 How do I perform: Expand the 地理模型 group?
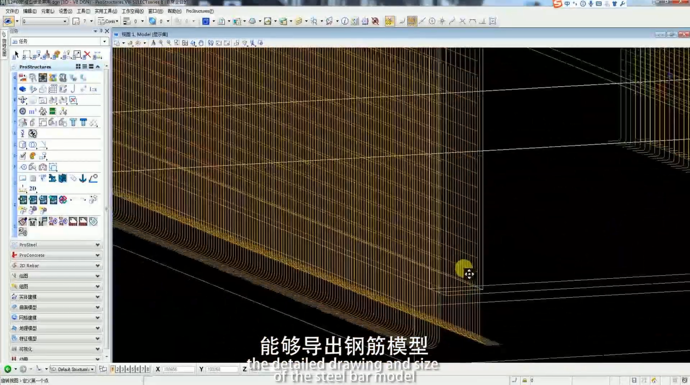tap(56, 328)
